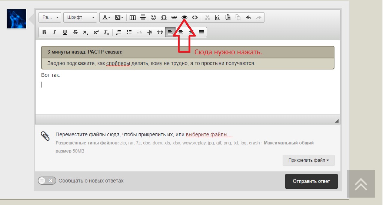Insert a block quote
383x205 pixels.
click(x=160, y=32)
